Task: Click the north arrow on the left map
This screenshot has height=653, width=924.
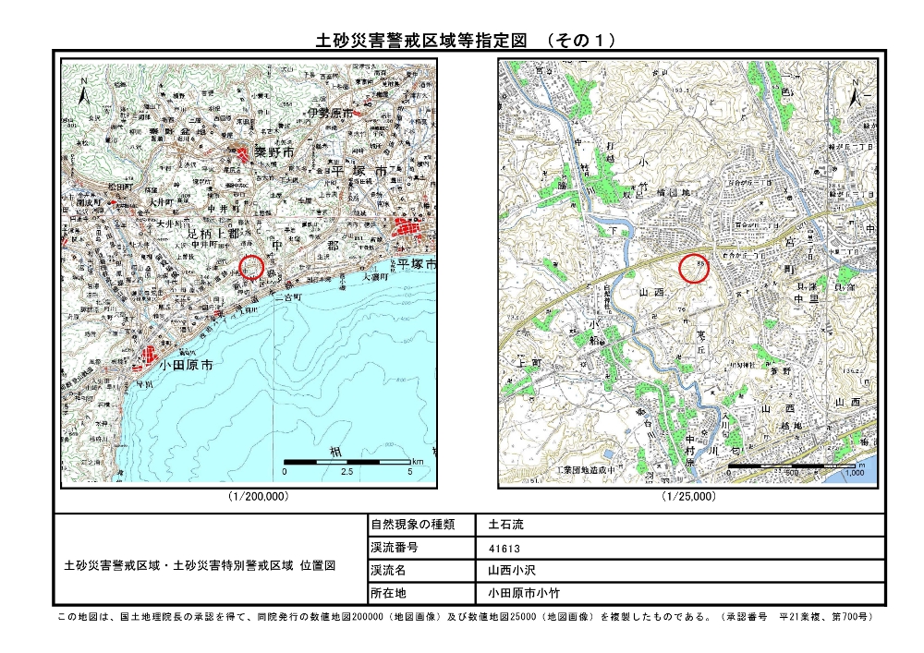Action: (x=84, y=91)
